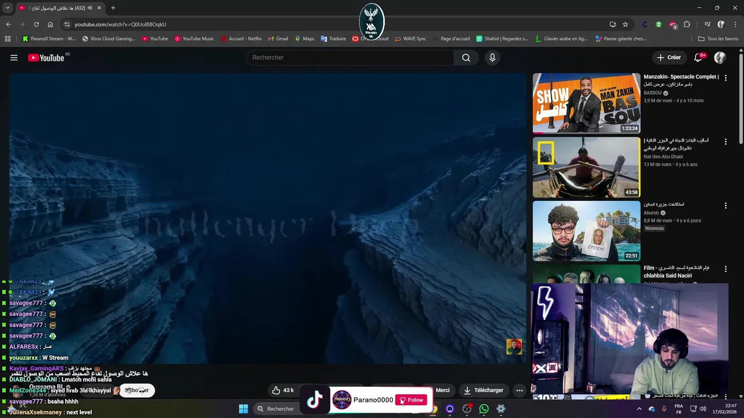This screenshot has width=744, height=418.
Task: Open options for the Aburob video
Action: pyautogui.click(x=725, y=206)
